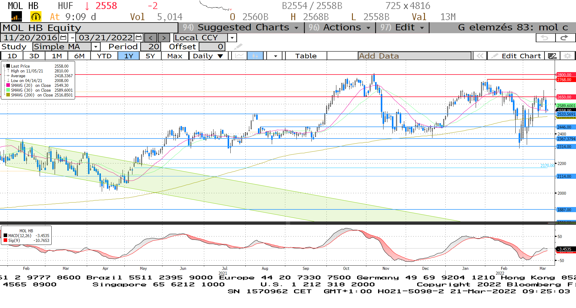Click the redo arrow button
The image size is (576, 308).
click(565, 38)
